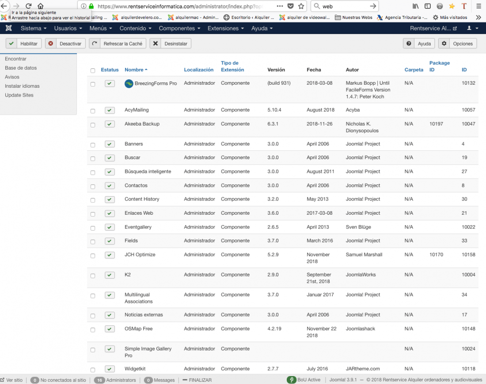Tick the checkbox for Buscar row

(x=93, y=158)
